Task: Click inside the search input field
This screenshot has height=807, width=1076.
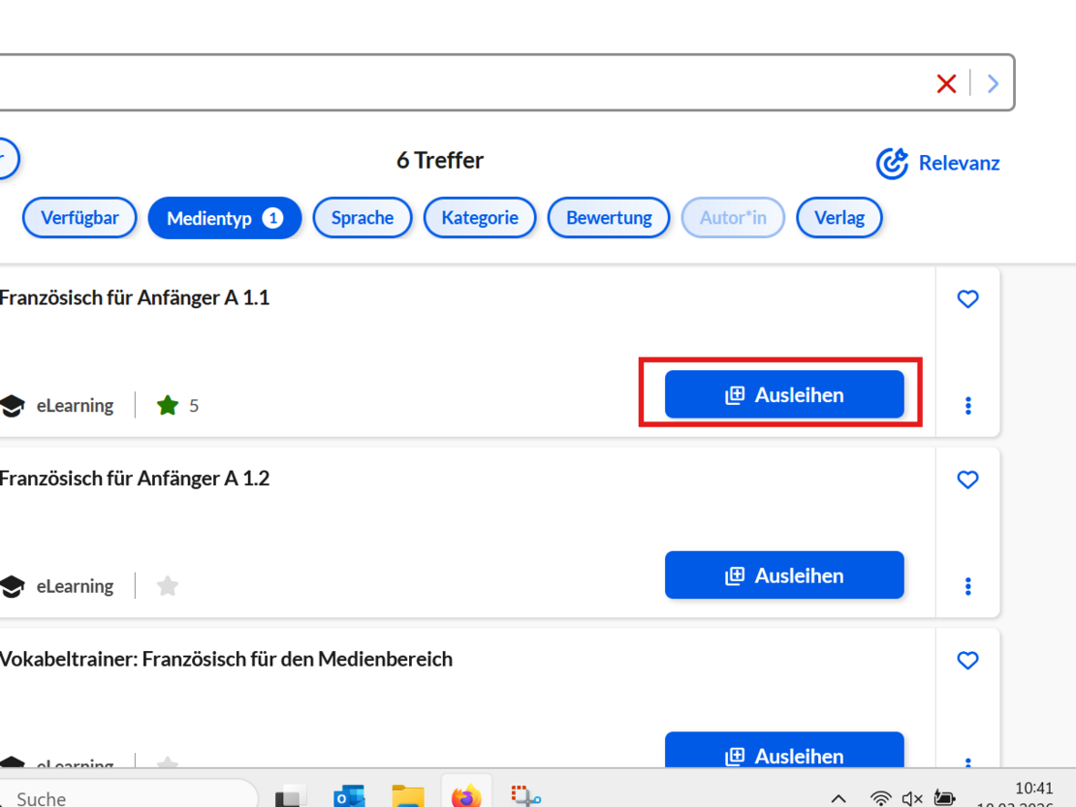Action: click(436, 83)
